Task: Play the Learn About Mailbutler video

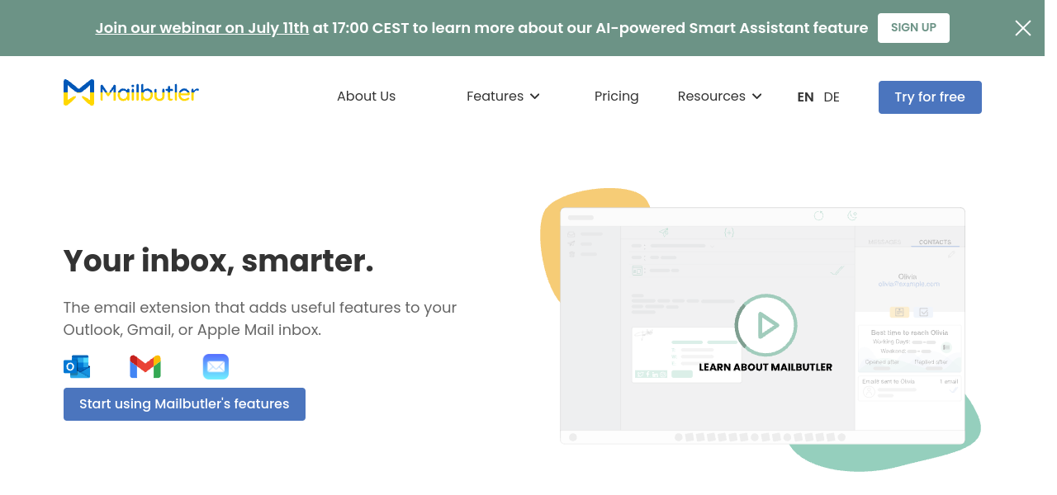Action: pos(765,325)
